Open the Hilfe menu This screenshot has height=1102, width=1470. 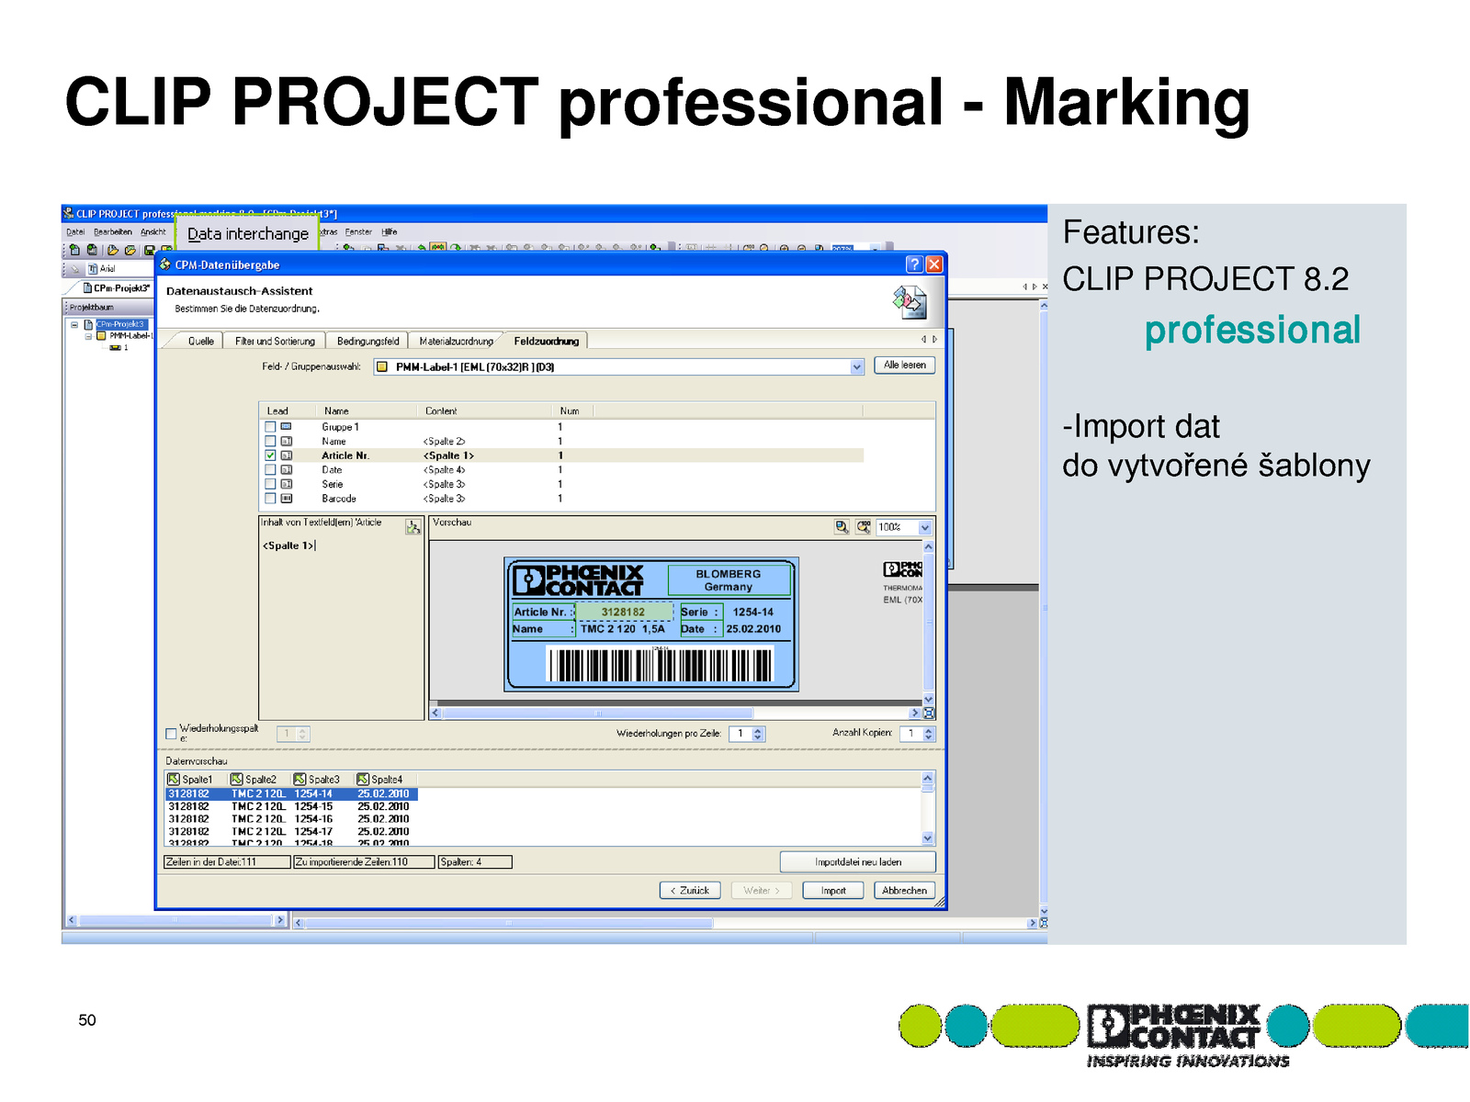tap(390, 232)
